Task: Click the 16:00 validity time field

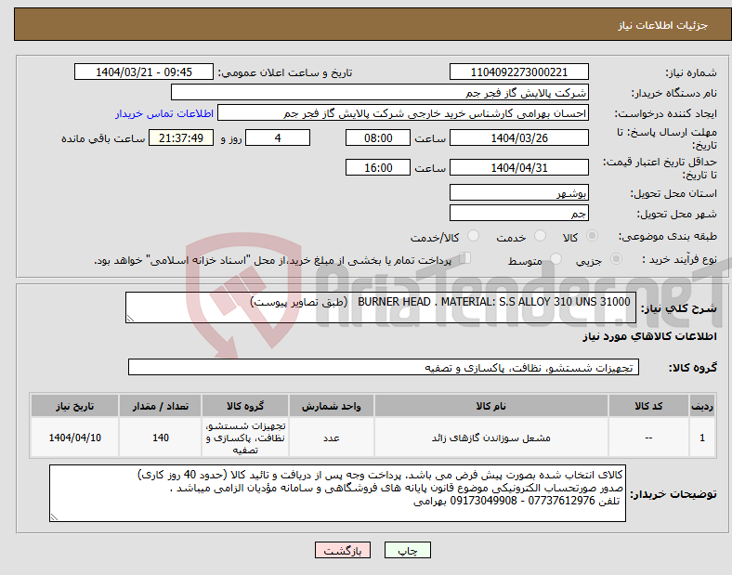Action: pos(378,167)
